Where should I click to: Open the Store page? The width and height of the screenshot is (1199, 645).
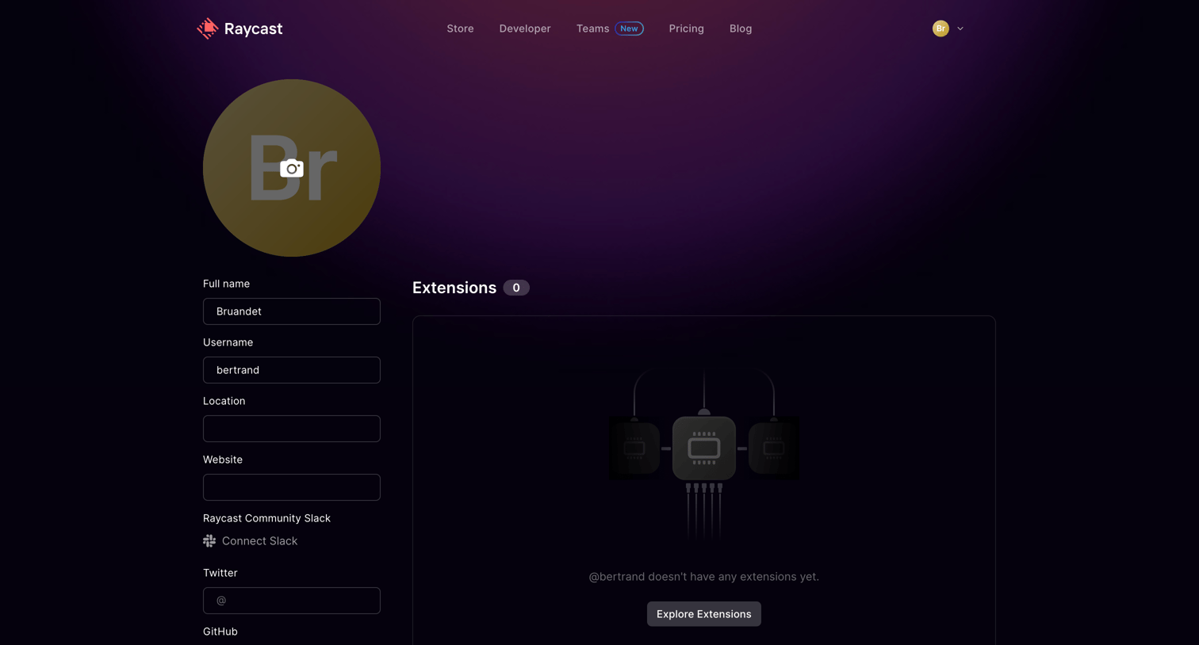click(460, 29)
